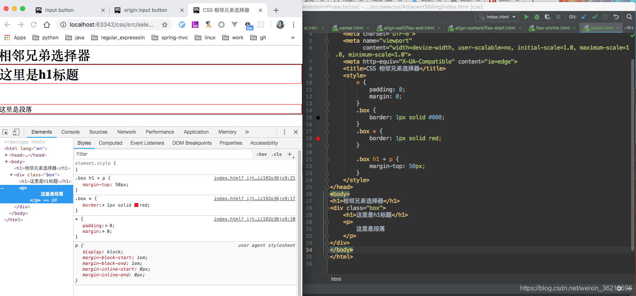Collapse the div class box element
Screen dimensions: 636x296
(11, 175)
